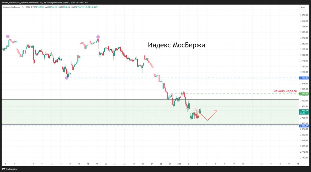Click the purple marker near date 19
Screen dimensions: 311x172
pyautogui.click(x=98, y=37)
